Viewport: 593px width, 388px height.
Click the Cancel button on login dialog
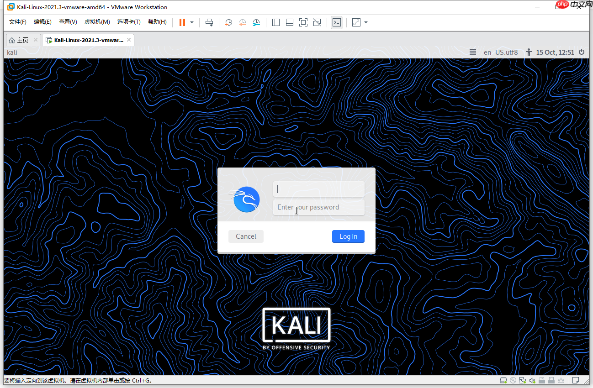(x=246, y=236)
